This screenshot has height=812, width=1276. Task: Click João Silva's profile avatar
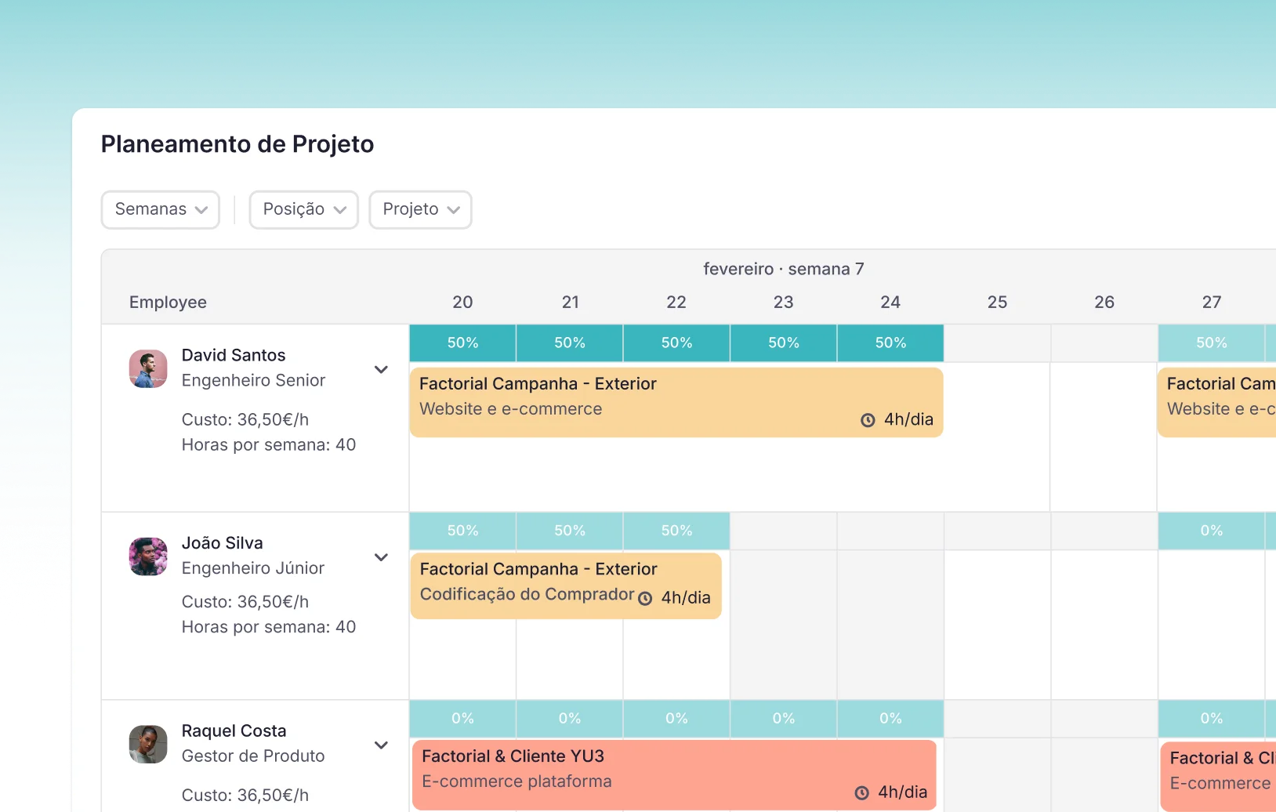(x=148, y=556)
